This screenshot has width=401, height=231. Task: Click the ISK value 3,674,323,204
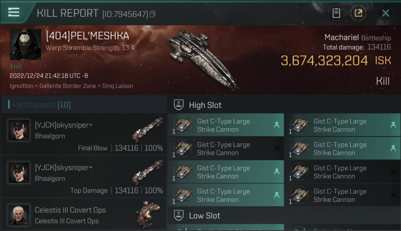tap(324, 60)
